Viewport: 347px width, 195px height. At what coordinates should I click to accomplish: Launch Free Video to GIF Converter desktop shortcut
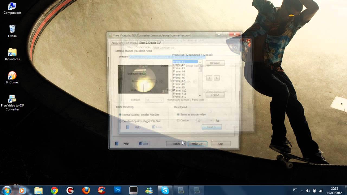12,103
